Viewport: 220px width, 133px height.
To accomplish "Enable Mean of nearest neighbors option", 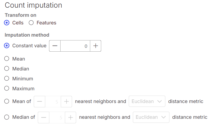I will (x=7, y=101).
